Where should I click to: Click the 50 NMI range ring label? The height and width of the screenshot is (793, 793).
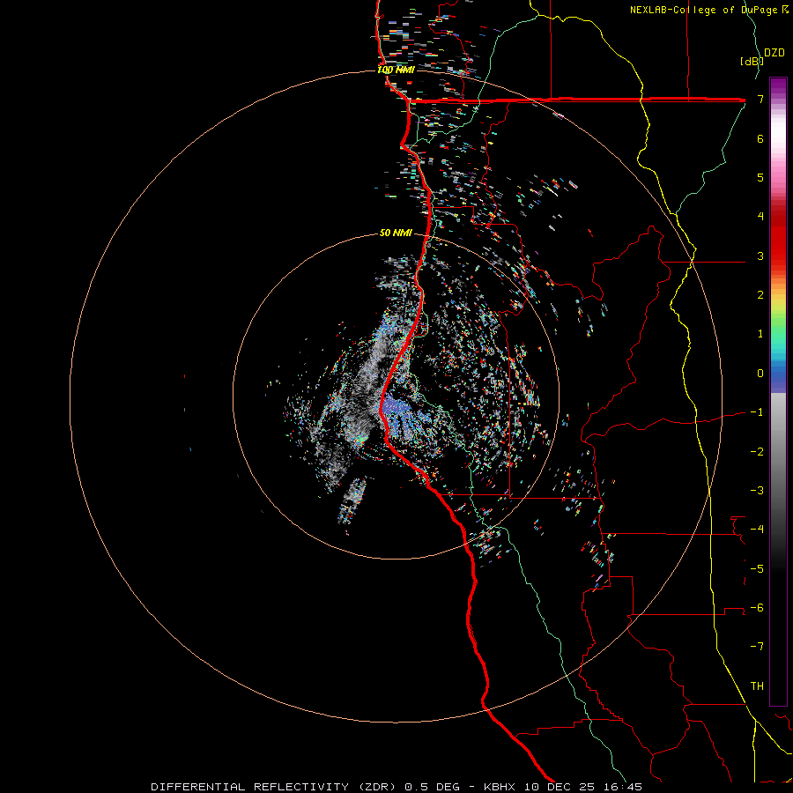396,233
